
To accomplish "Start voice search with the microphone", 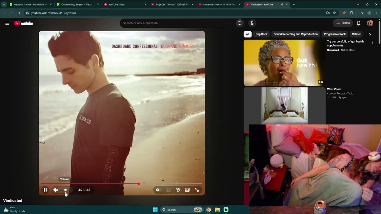I will 252,23.
